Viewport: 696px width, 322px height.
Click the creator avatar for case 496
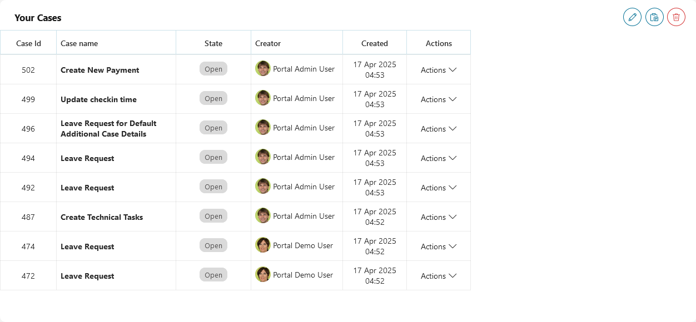pyautogui.click(x=263, y=128)
